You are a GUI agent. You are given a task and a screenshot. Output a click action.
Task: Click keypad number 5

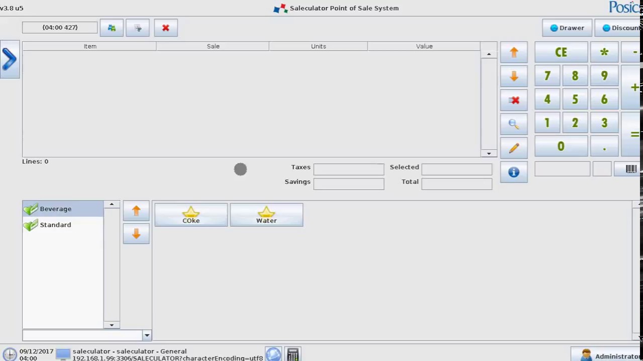575,99
